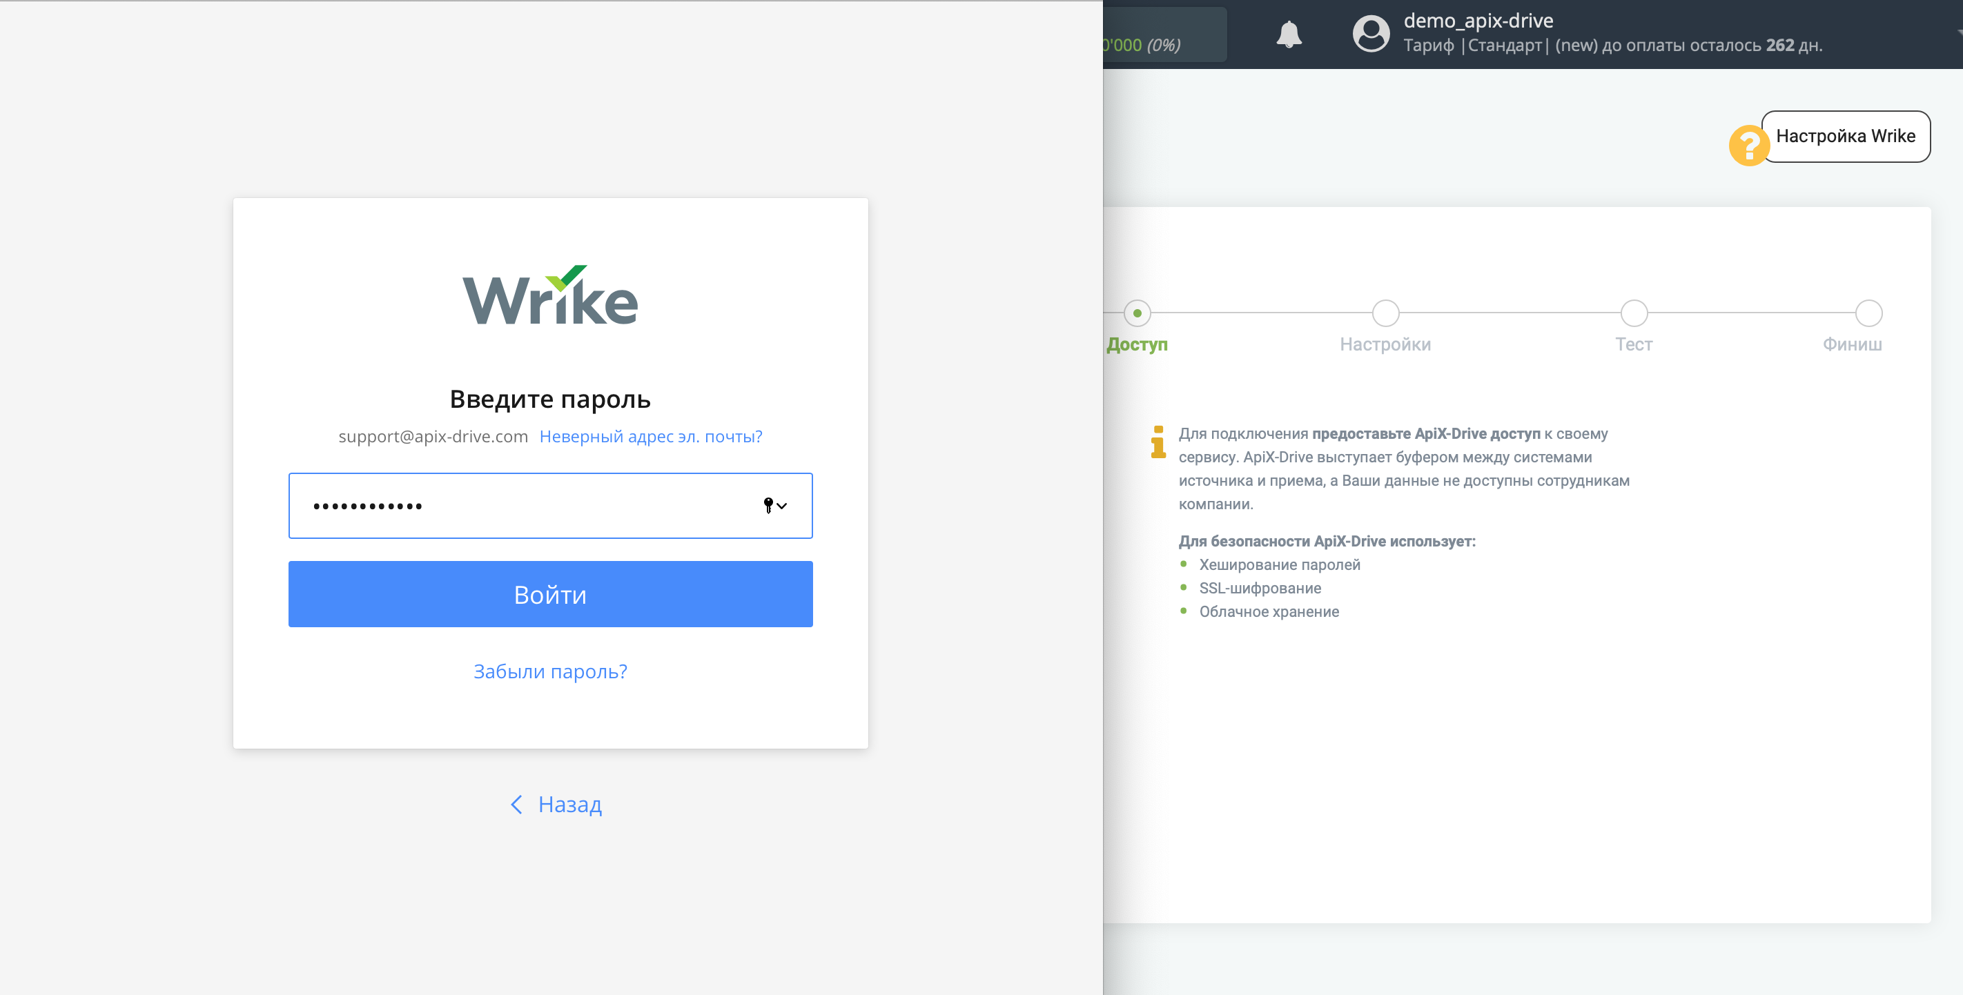Click the support@apix-drive.com email text
The image size is (1963, 995).
433,437
